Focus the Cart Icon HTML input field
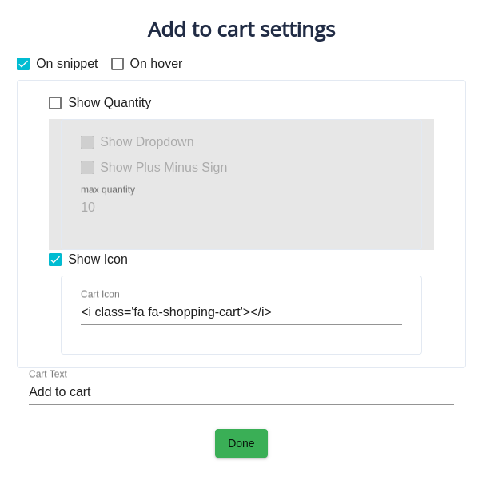The width and height of the screenshot is (482, 504). [x=241, y=312]
